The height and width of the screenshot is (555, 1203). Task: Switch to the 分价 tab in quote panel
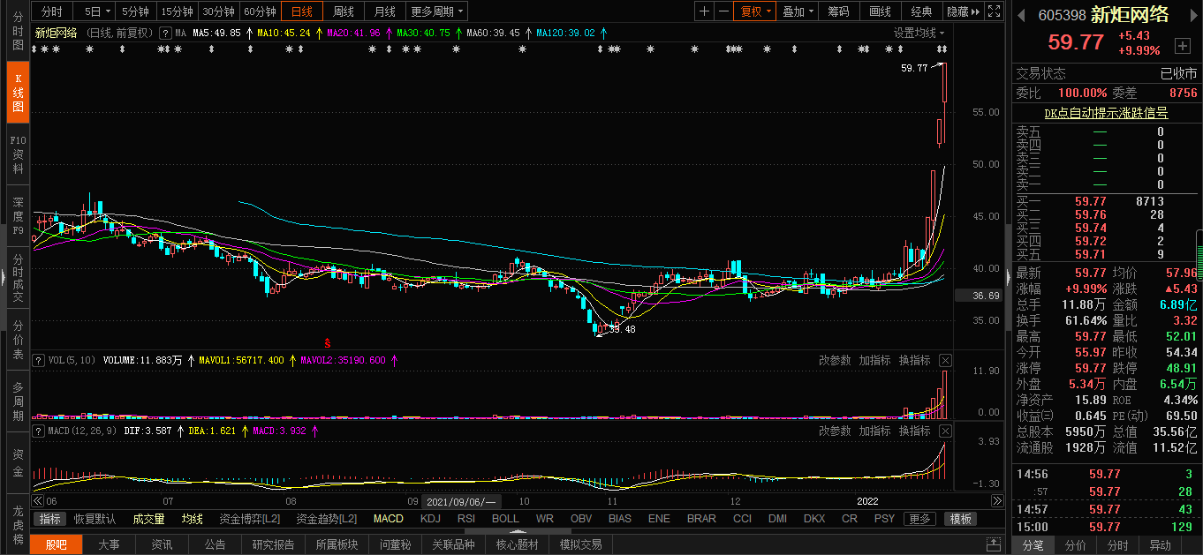point(1075,545)
